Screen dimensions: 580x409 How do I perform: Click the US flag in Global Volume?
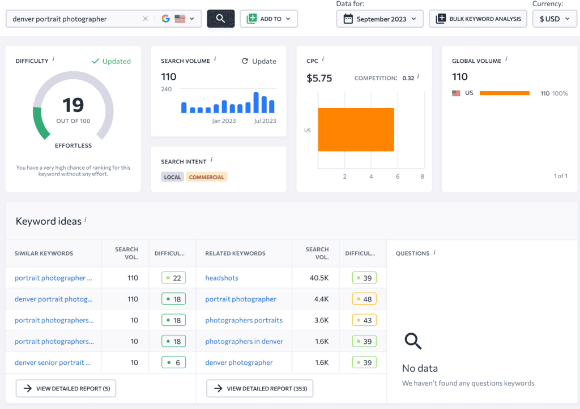click(456, 93)
